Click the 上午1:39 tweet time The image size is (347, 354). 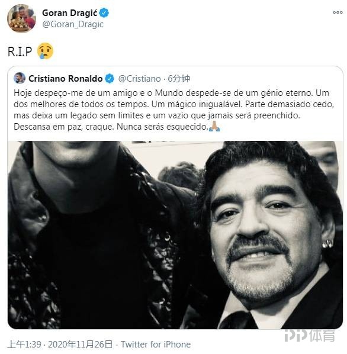coord(24,345)
